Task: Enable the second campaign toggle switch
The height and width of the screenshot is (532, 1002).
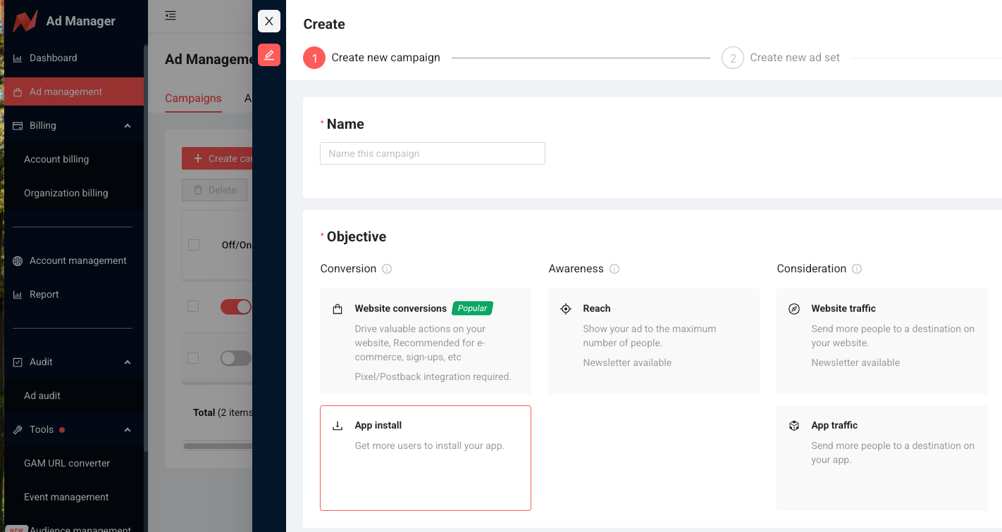Action: [x=236, y=358]
